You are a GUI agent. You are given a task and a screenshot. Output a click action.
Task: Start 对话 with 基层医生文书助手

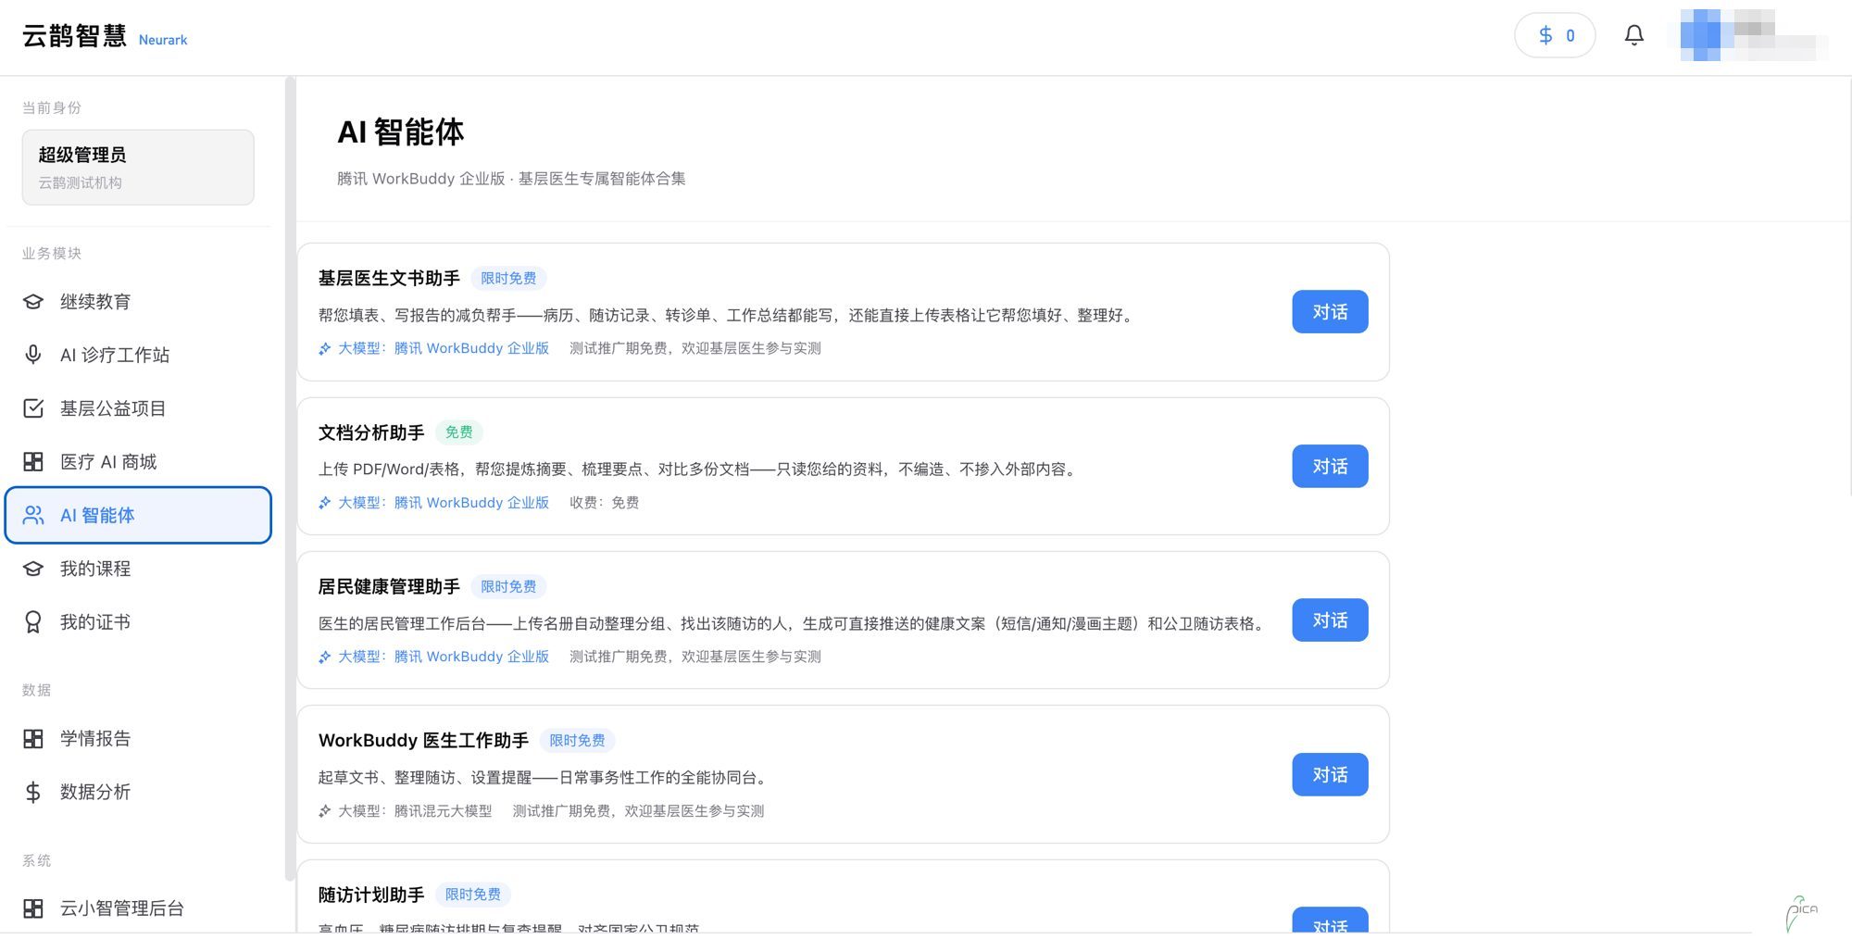(x=1330, y=312)
